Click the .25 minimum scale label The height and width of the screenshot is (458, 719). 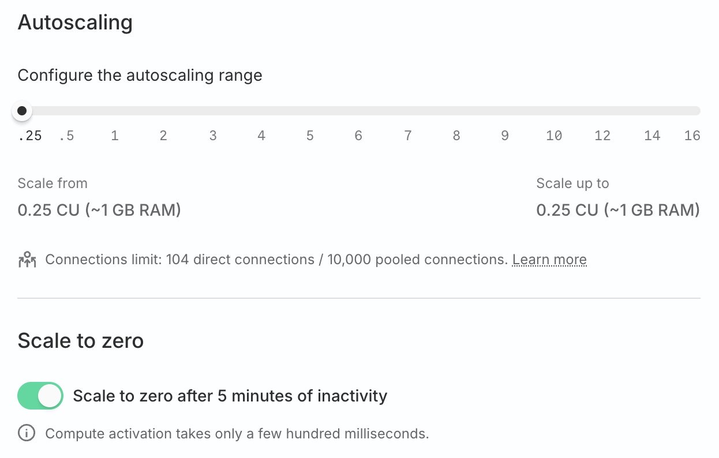(30, 136)
